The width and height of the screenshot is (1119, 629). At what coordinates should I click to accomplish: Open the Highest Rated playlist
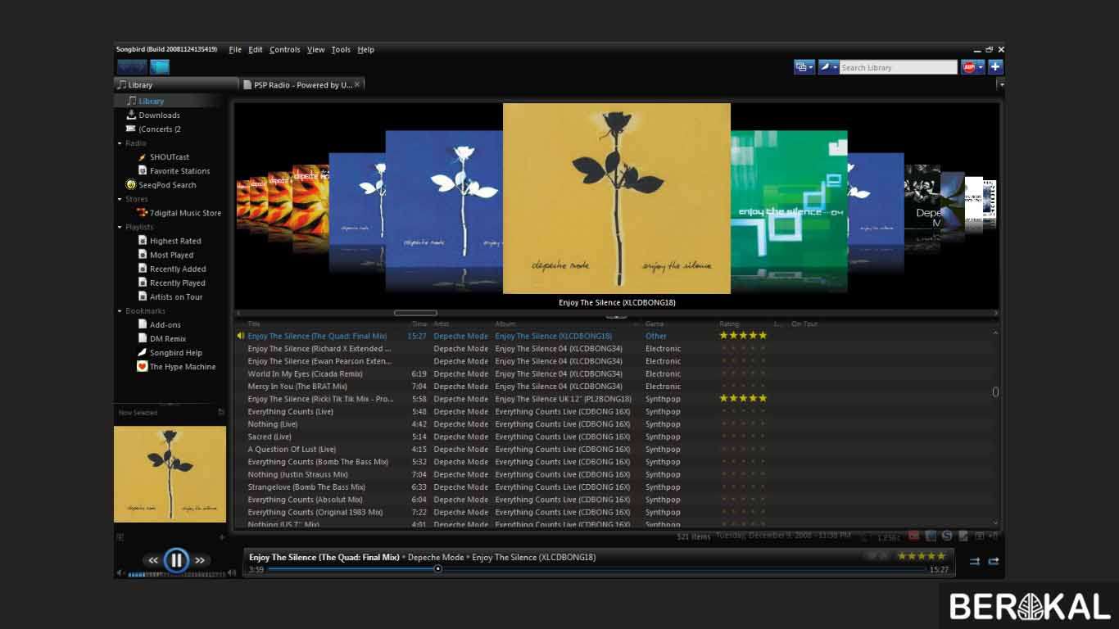click(x=173, y=240)
